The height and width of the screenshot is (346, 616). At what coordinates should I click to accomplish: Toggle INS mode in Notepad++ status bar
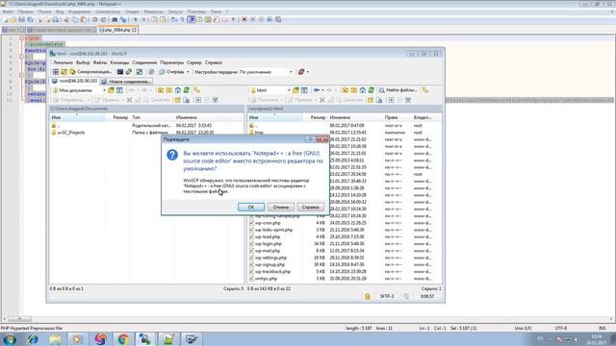(x=602, y=328)
